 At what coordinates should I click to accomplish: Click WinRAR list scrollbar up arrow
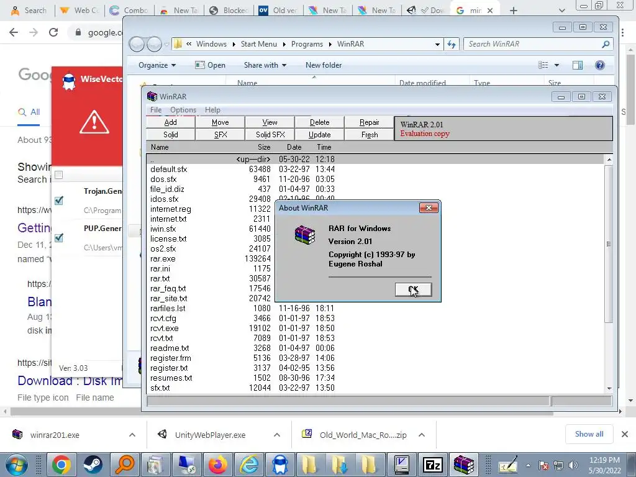[609, 160]
